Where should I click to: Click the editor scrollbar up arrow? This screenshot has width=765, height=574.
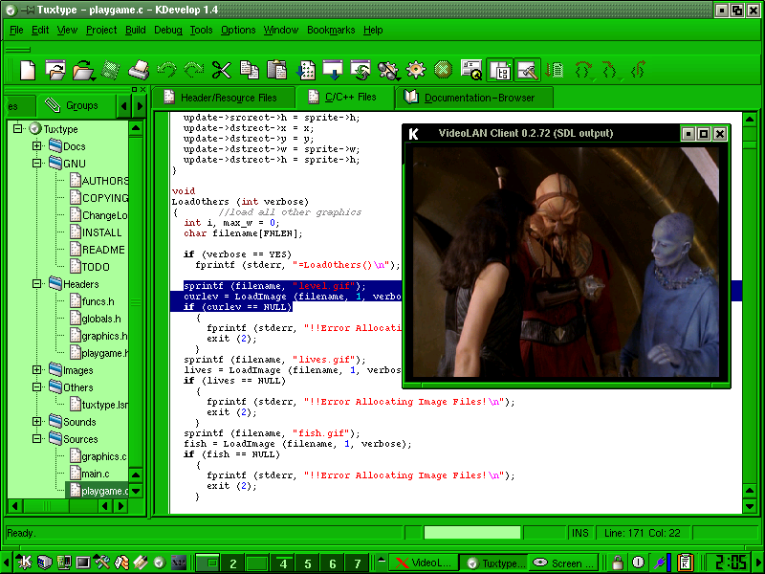(x=750, y=119)
